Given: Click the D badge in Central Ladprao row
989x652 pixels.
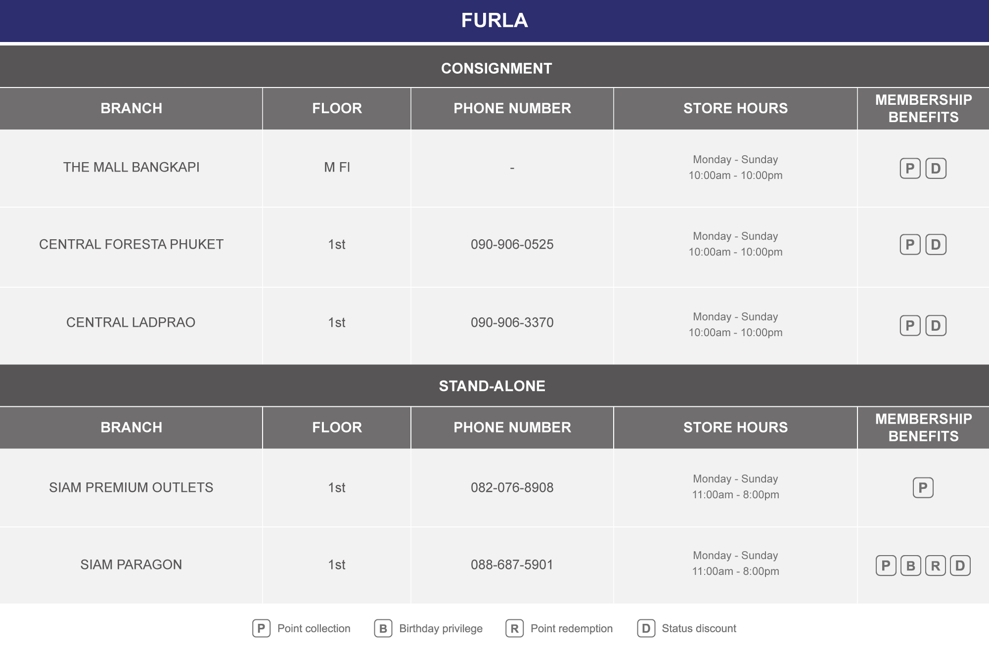Looking at the screenshot, I should [x=936, y=326].
